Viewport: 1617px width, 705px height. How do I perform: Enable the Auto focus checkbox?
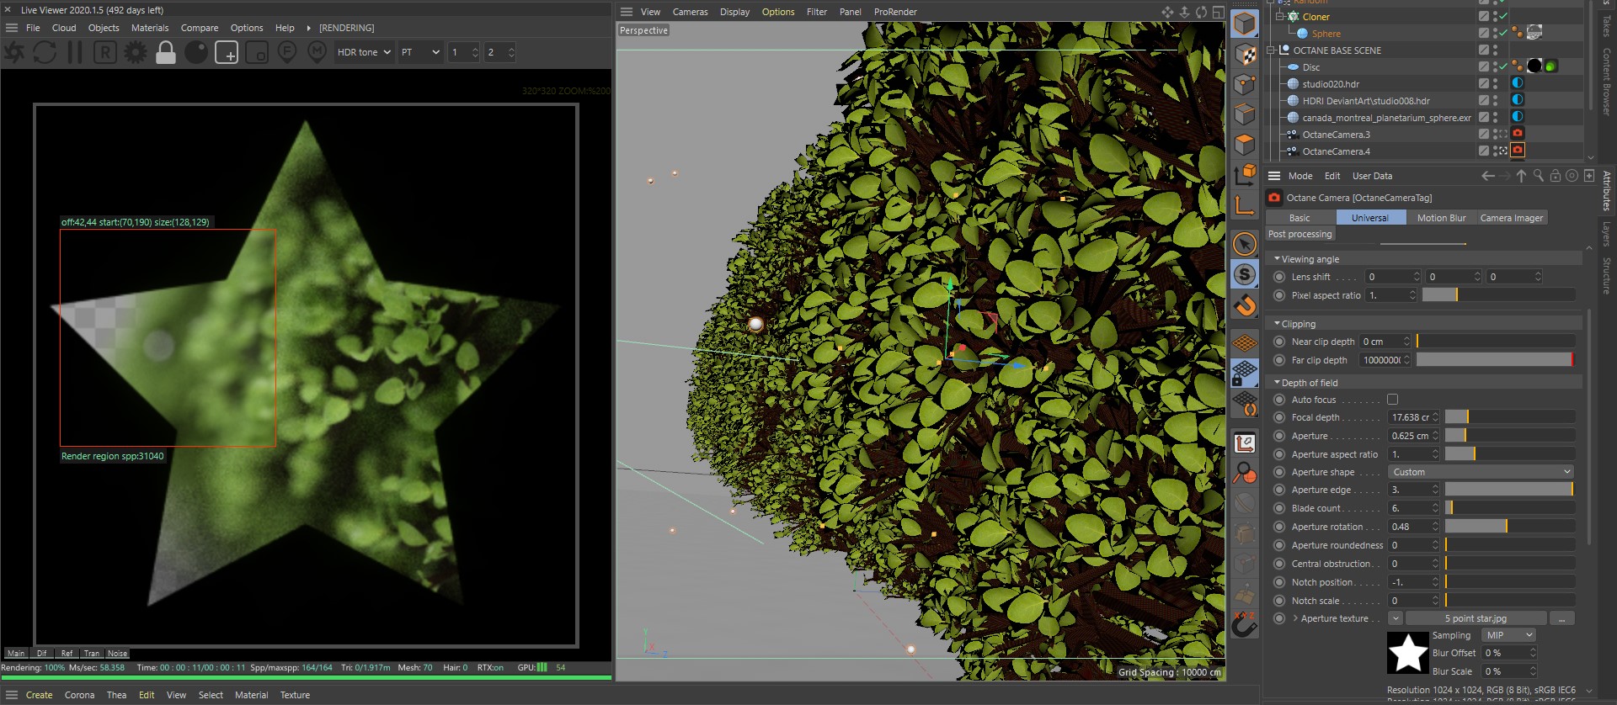tap(1392, 400)
